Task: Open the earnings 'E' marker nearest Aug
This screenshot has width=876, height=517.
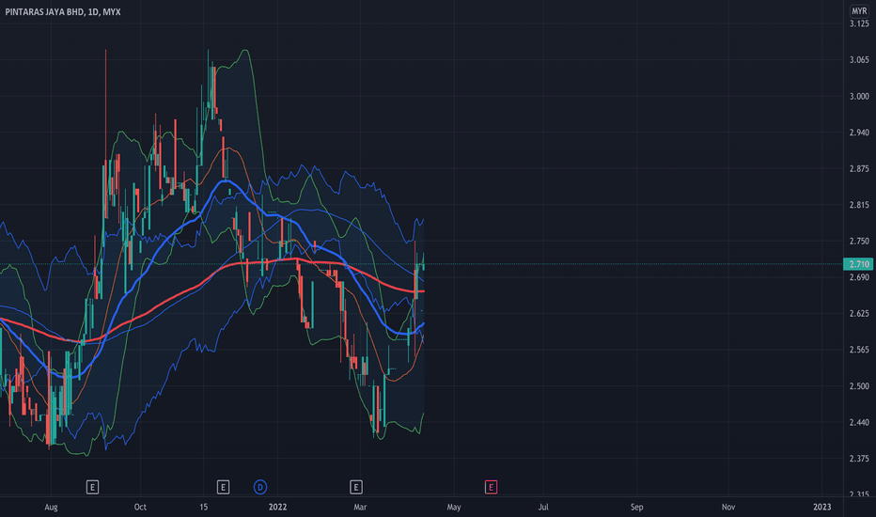Action: point(92,487)
